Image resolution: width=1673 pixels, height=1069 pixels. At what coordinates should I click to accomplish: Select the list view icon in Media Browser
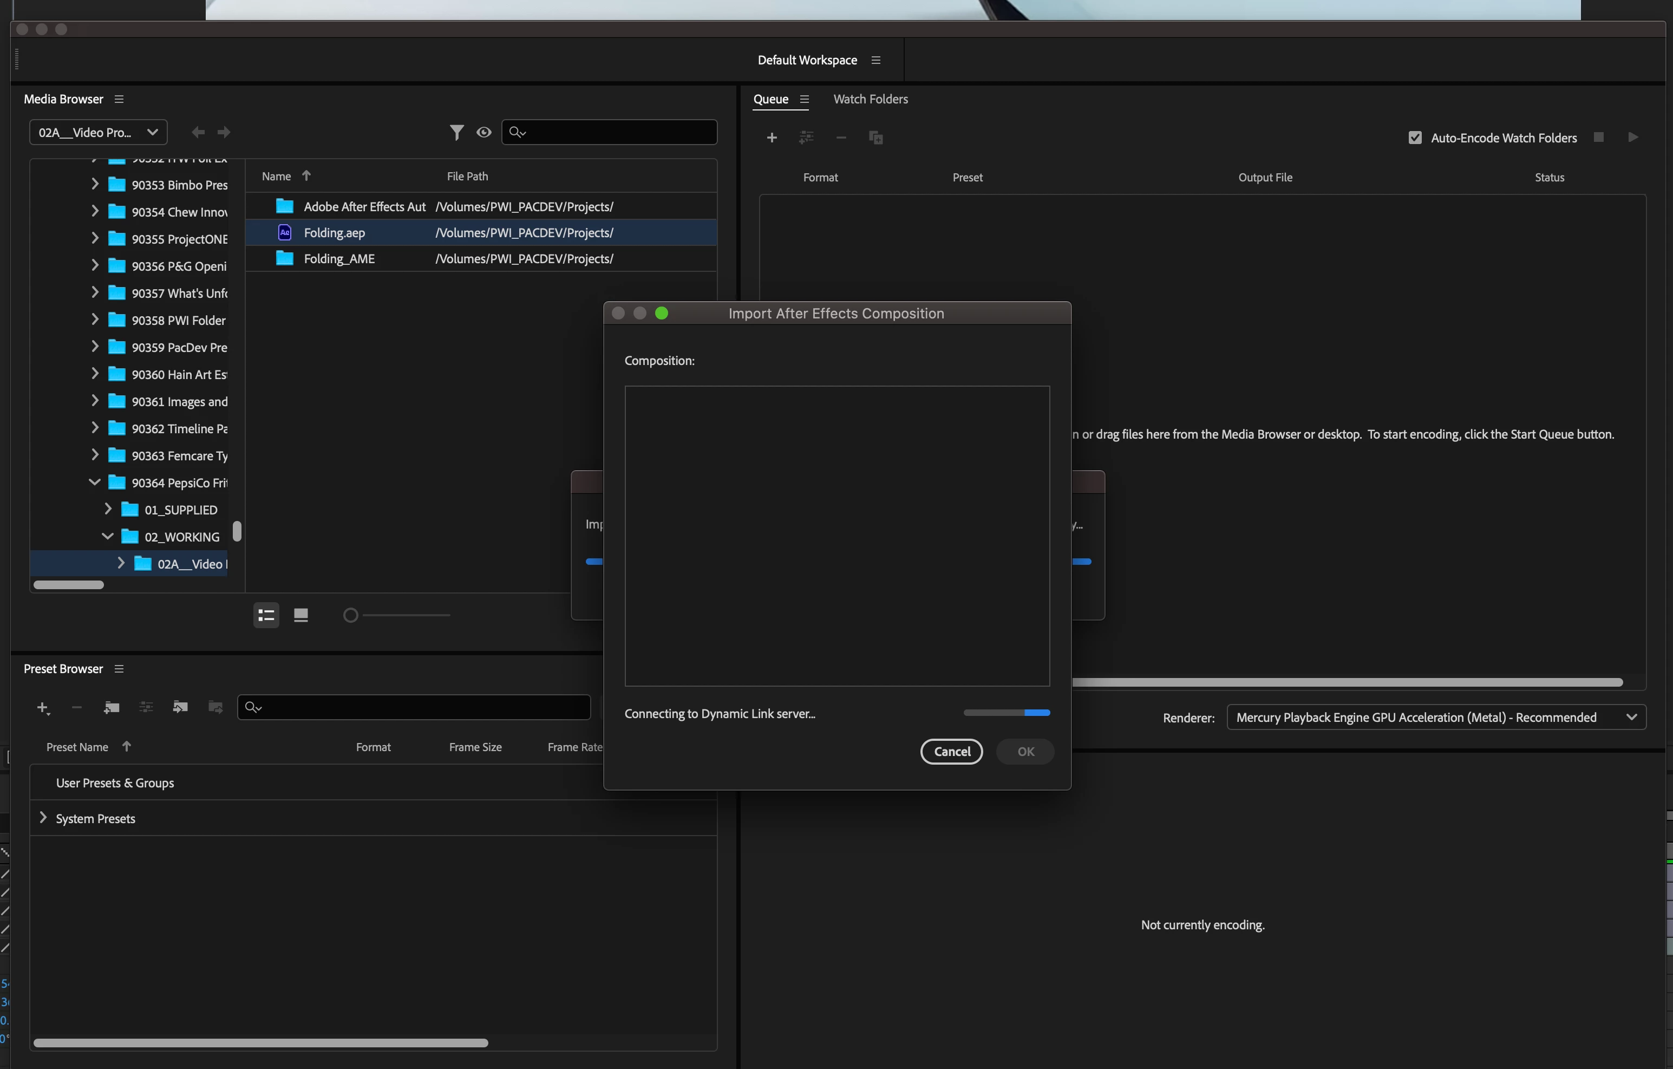coord(266,615)
